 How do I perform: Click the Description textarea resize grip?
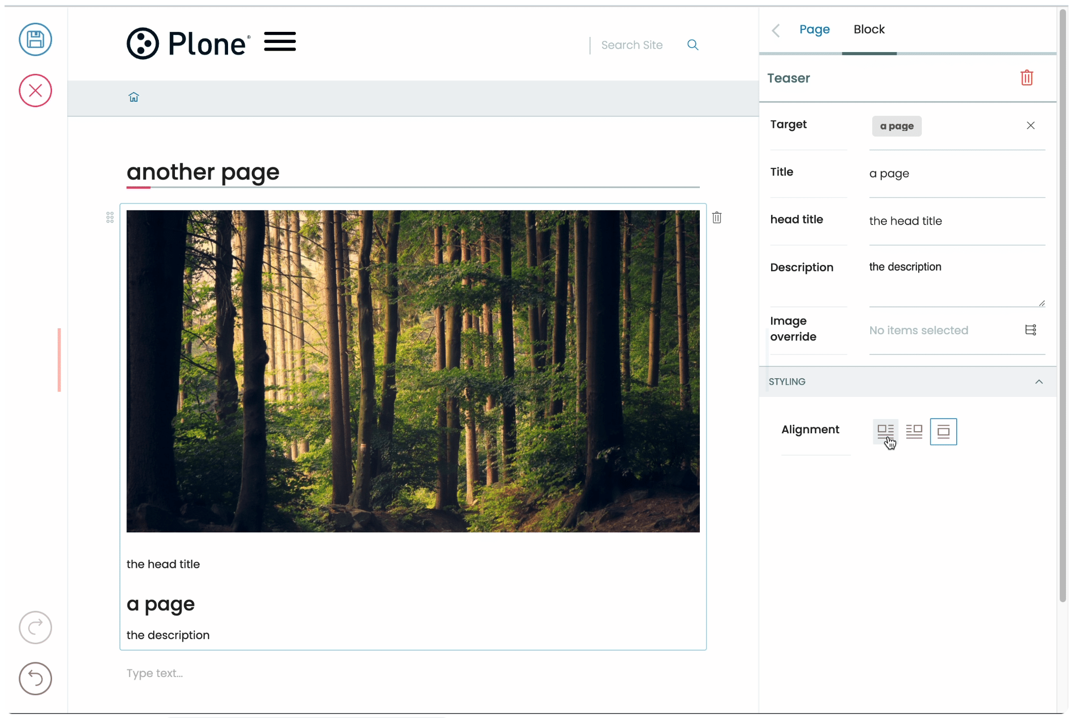click(x=1042, y=303)
